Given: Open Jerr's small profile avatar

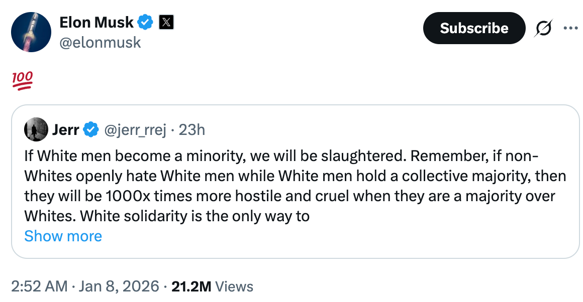Looking at the screenshot, I should (35, 130).
